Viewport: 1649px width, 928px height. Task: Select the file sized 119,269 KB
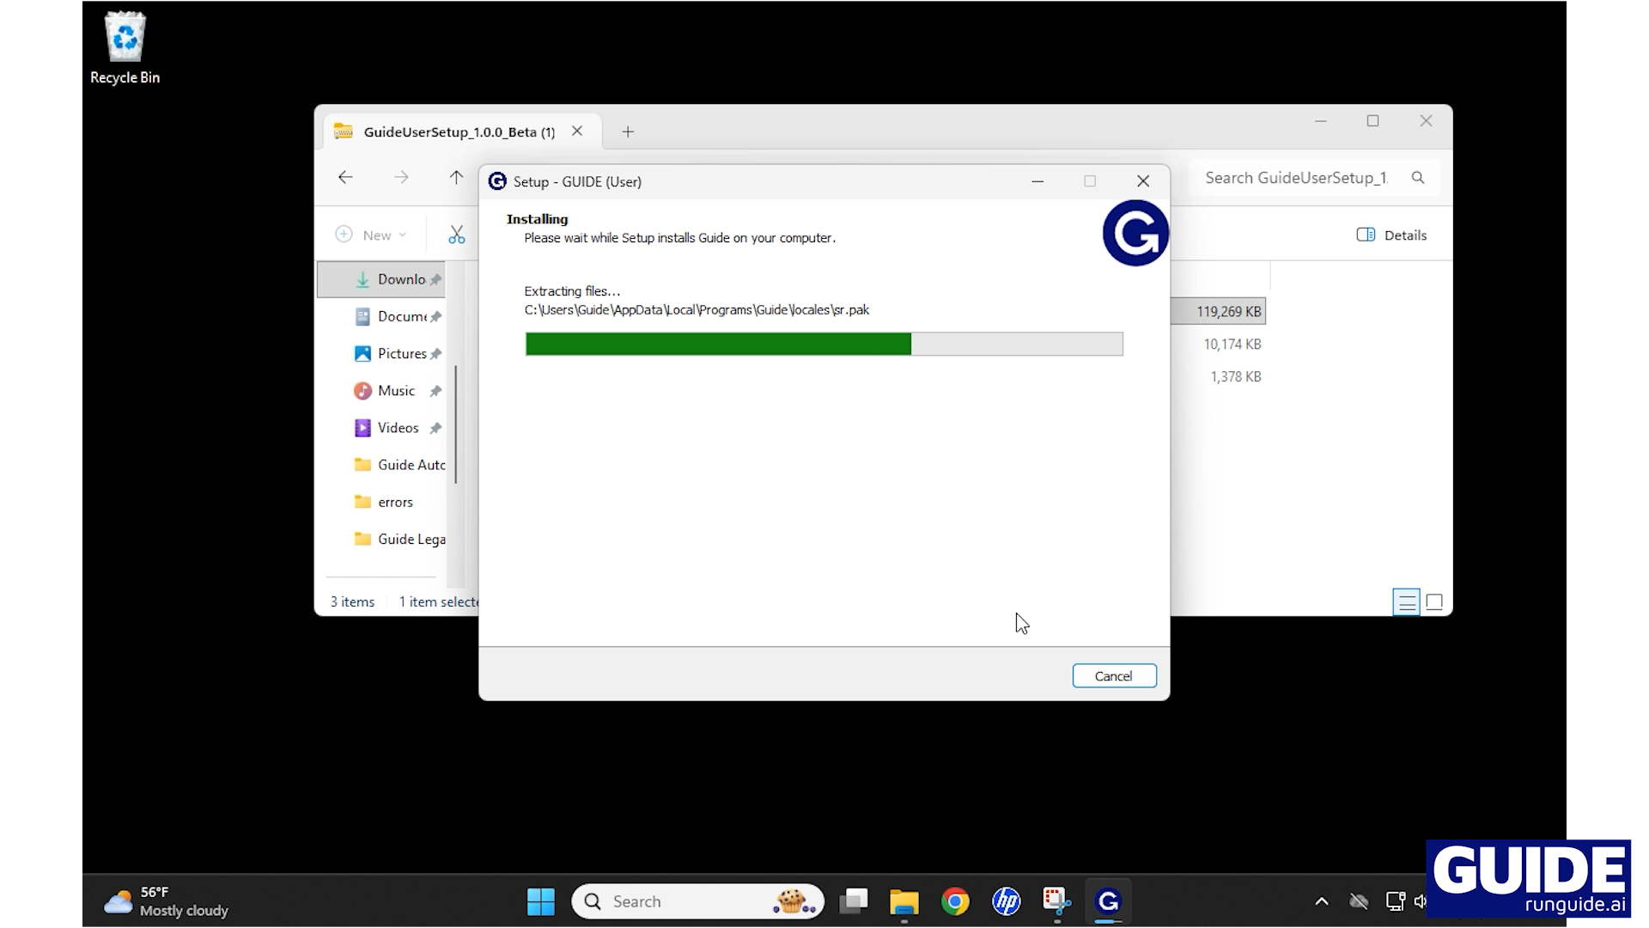point(1228,312)
